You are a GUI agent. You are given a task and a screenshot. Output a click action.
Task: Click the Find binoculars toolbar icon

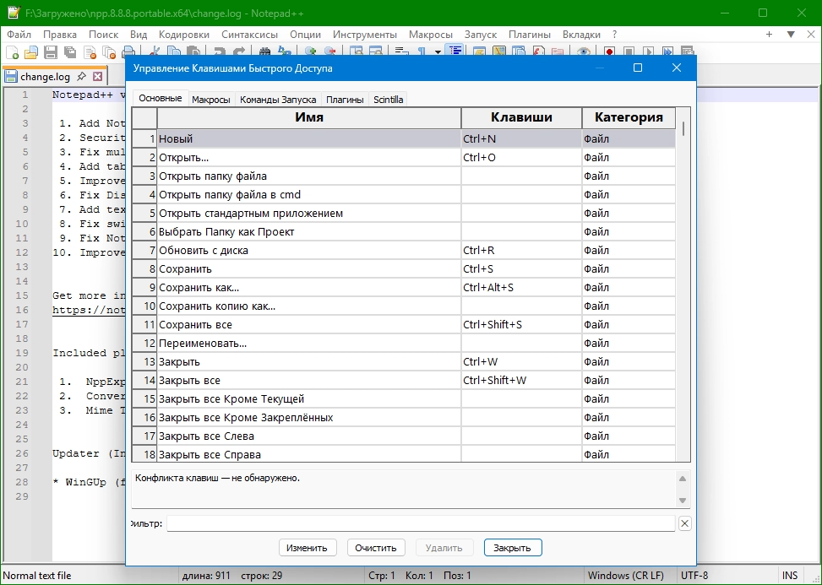point(265,51)
